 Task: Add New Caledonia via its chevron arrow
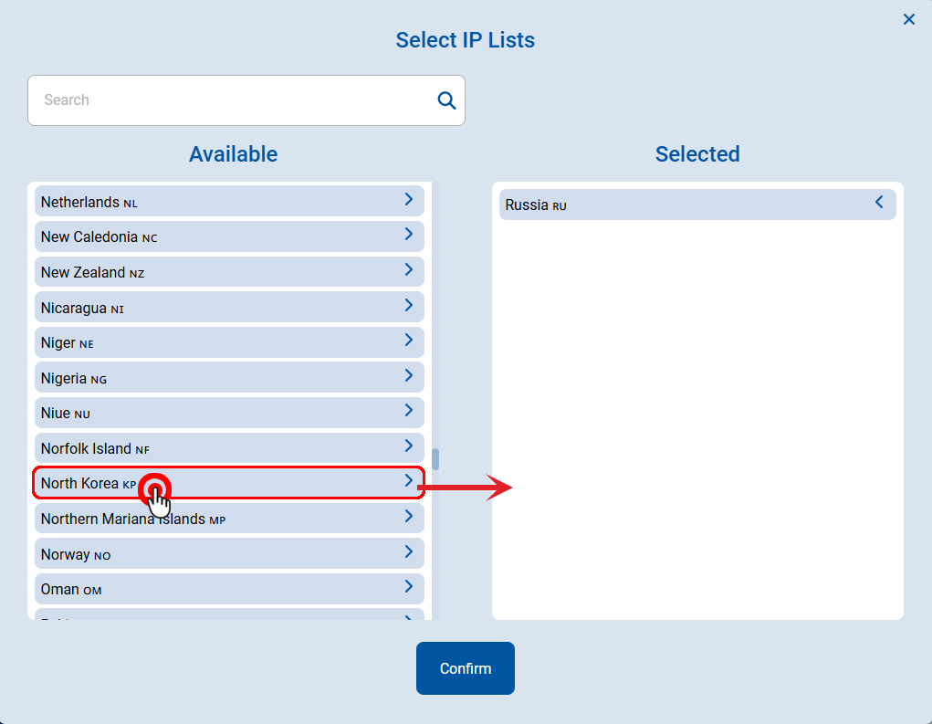pos(408,235)
